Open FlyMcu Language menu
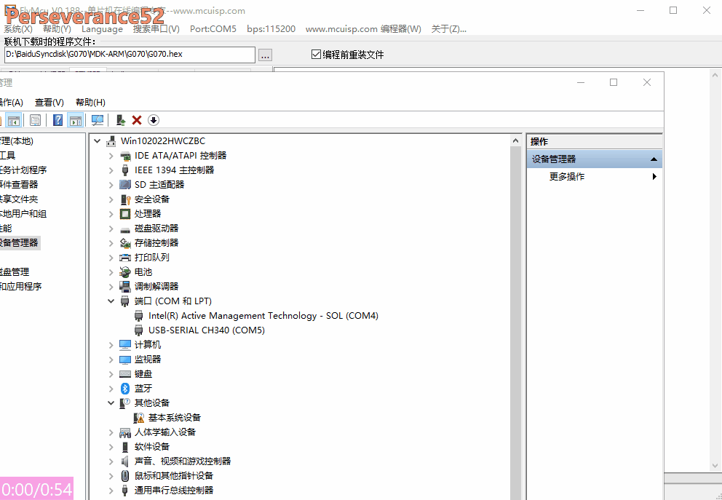 [x=102, y=29]
